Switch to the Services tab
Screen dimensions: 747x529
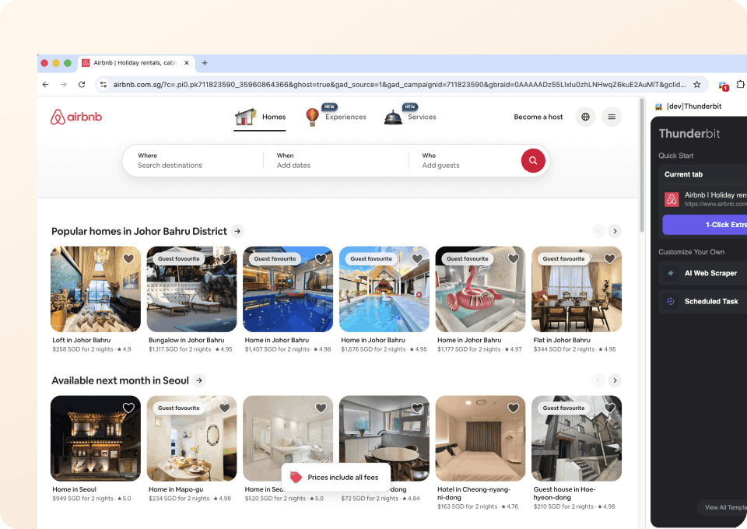[x=410, y=117]
